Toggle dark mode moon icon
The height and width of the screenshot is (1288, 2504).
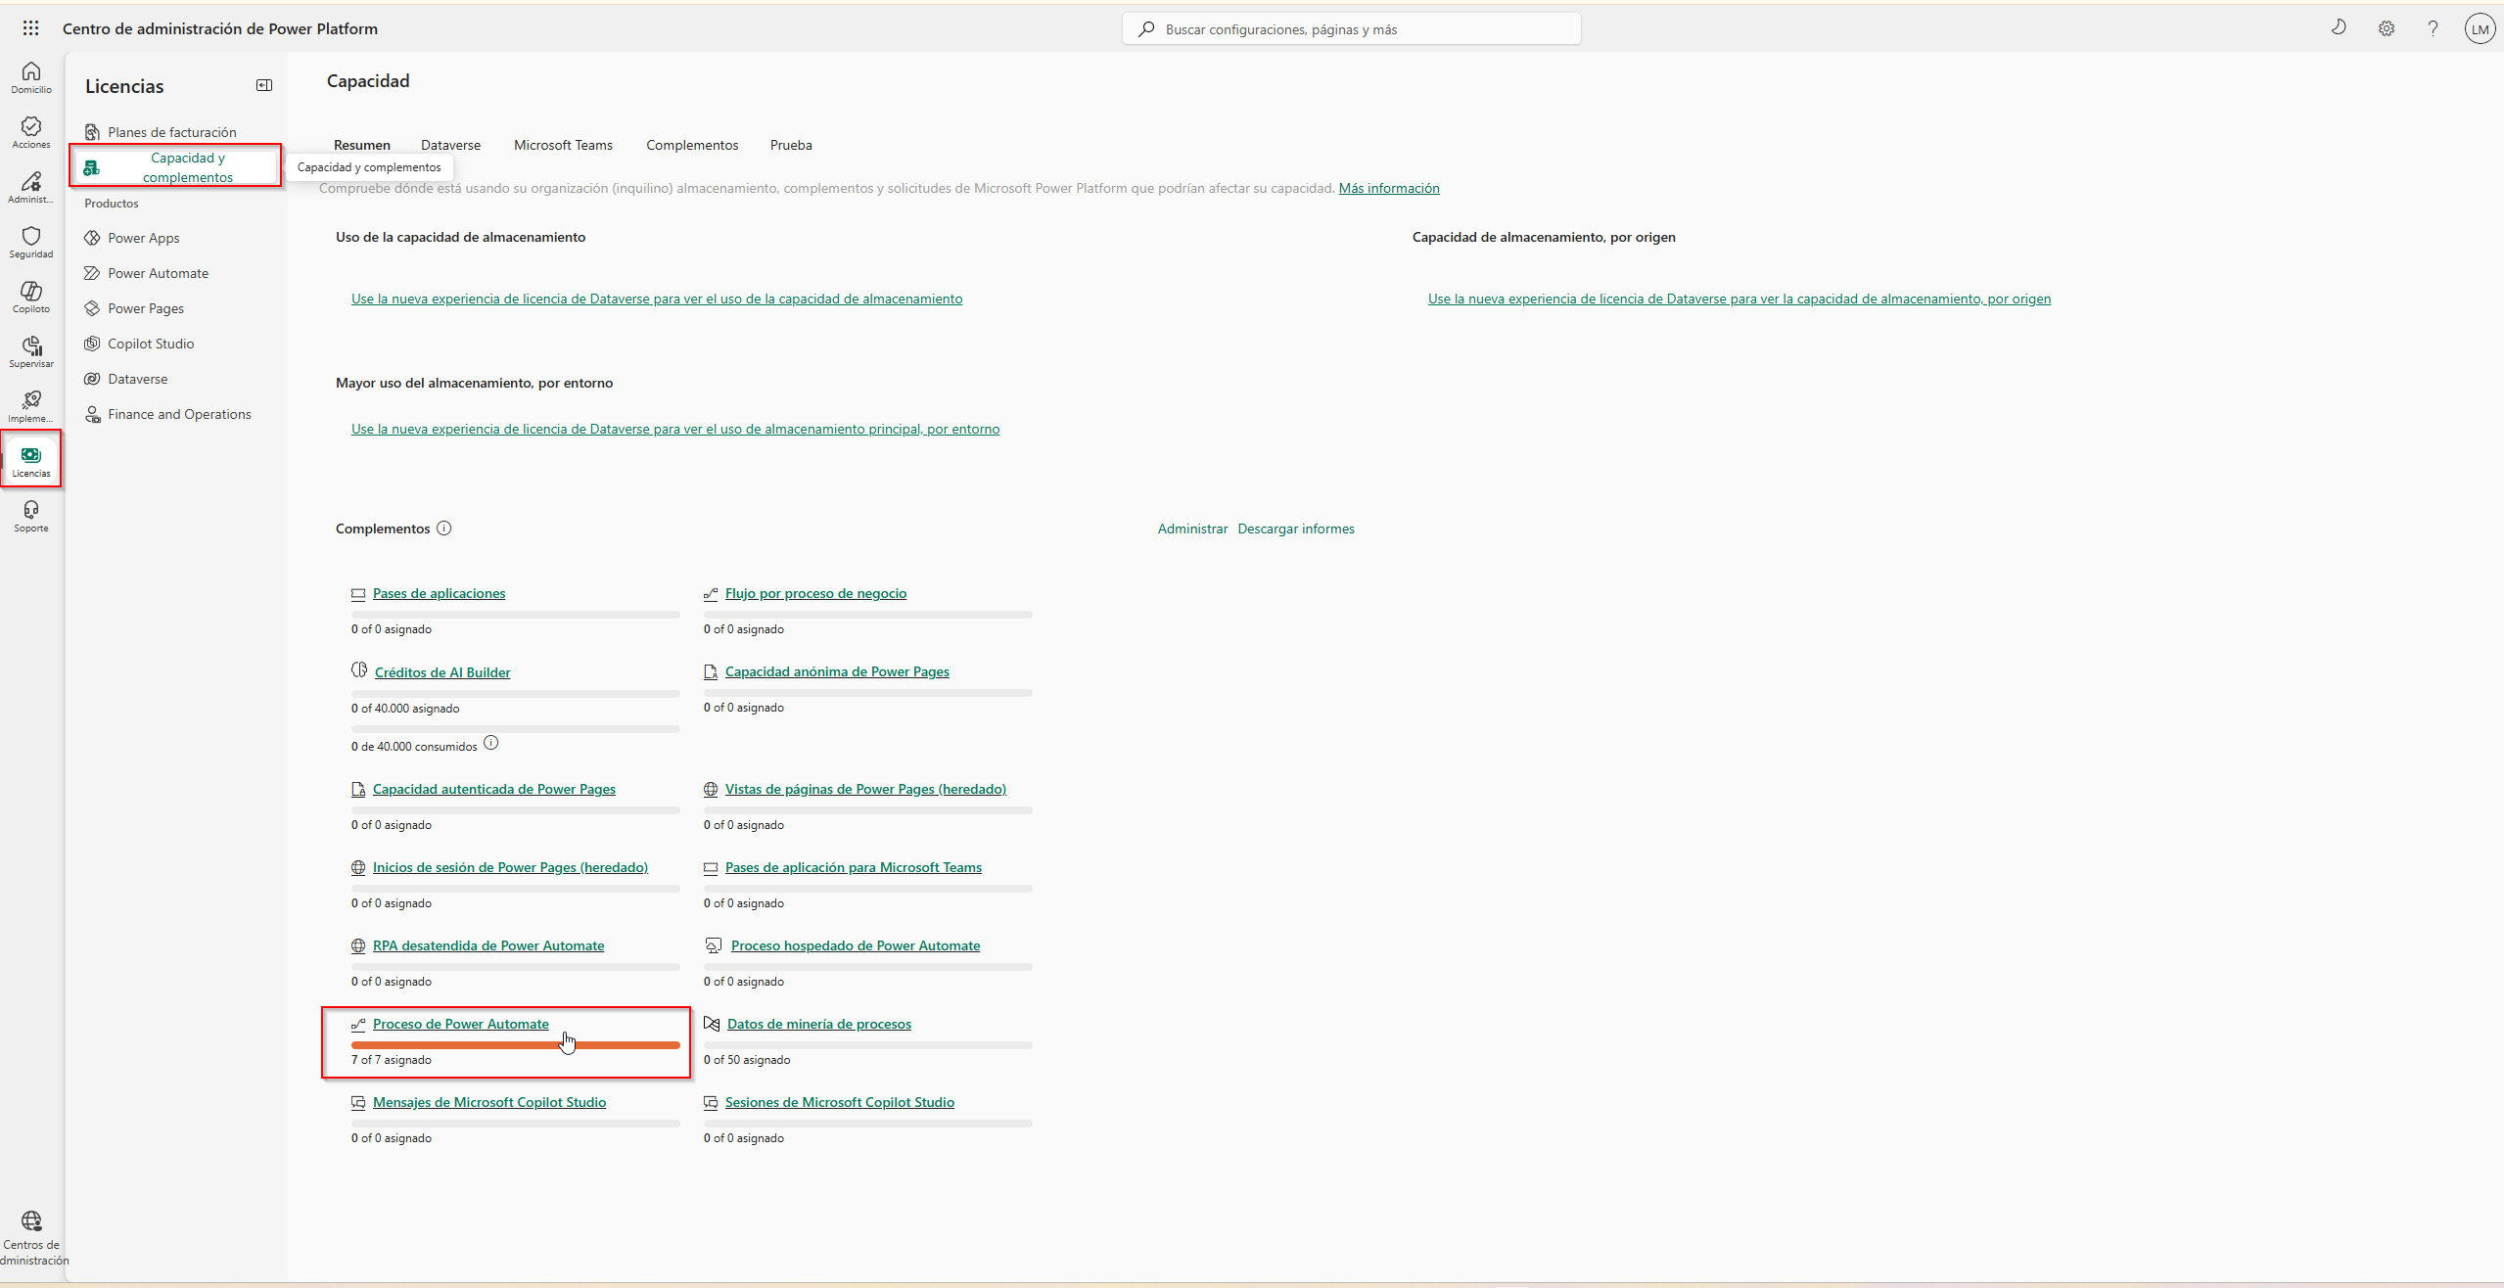(x=2338, y=27)
